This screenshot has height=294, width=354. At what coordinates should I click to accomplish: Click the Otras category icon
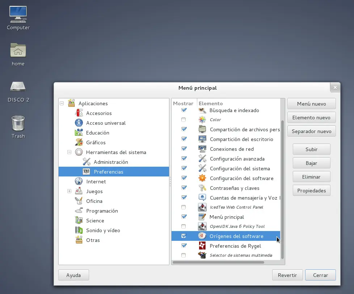79,240
